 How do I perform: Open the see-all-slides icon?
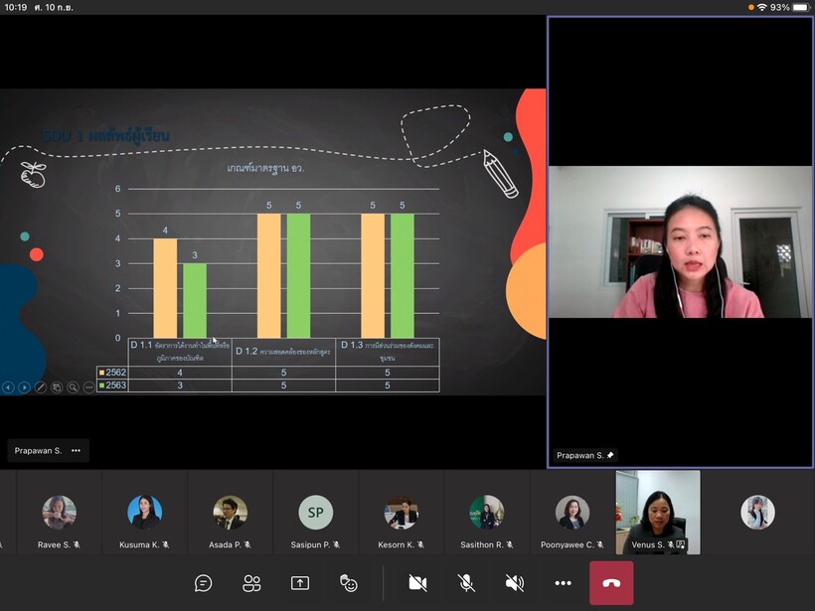point(57,387)
